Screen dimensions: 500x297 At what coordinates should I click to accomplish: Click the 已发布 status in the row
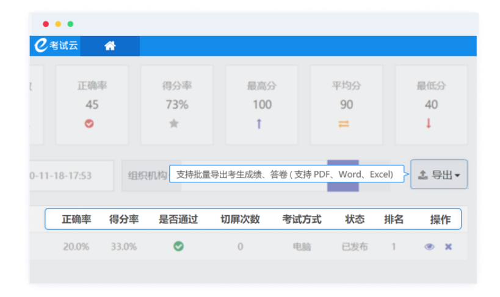[x=354, y=247]
